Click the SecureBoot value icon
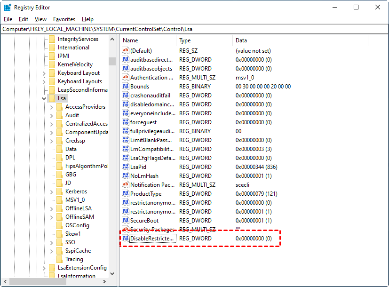The height and width of the screenshot is (287, 389). coord(126,220)
